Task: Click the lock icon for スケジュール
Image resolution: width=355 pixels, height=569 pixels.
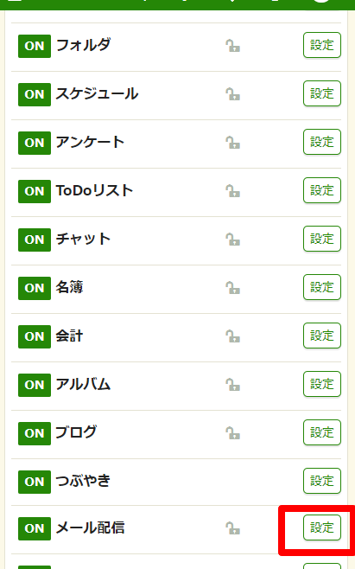Action: (233, 94)
